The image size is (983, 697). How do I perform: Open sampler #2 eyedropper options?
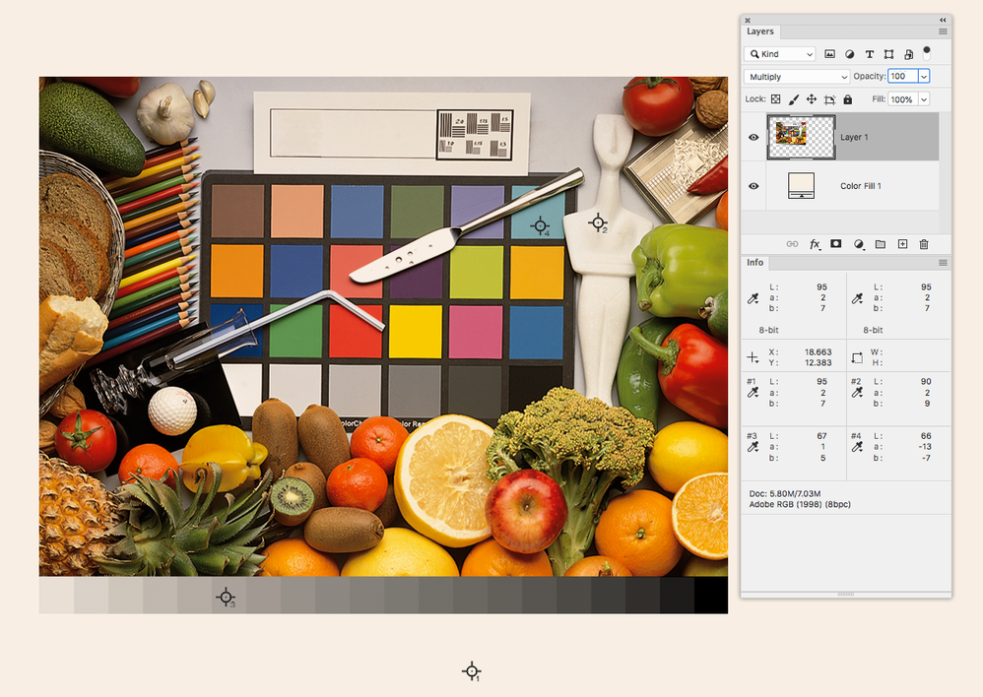[x=857, y=393]
